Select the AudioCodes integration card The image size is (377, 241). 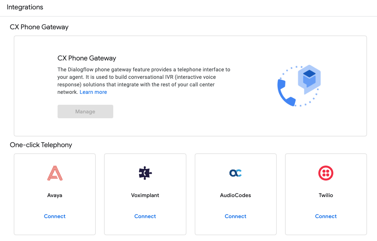point(235,194)
